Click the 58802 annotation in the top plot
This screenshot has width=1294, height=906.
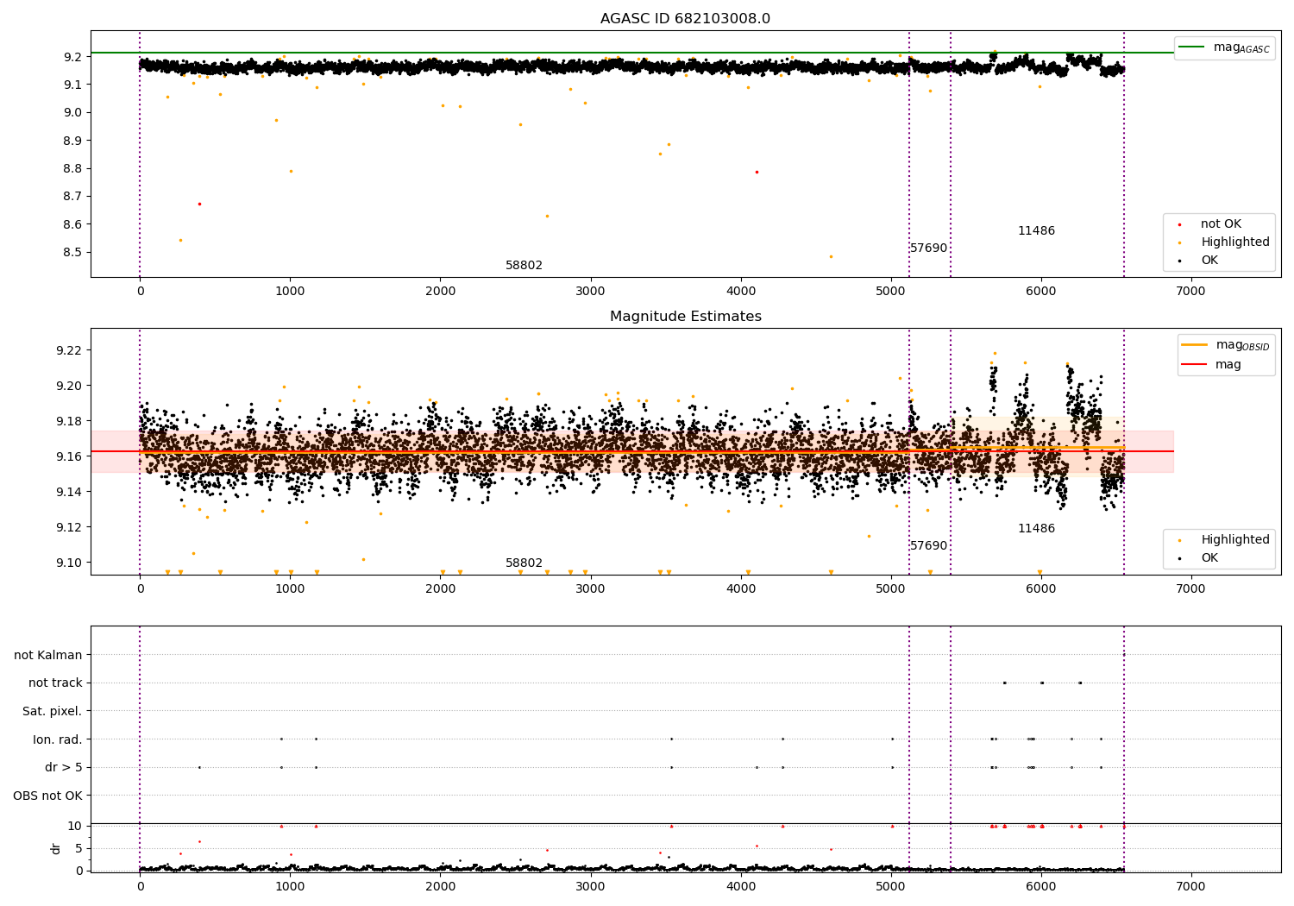click(524, 266)
